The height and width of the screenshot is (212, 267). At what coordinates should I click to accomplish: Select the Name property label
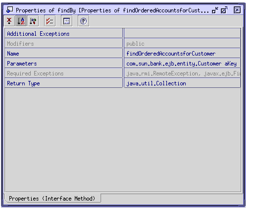(63, 53)
